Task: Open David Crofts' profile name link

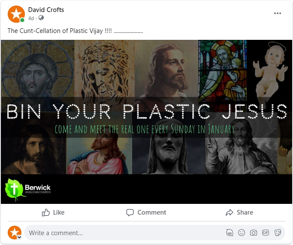Action: click(46, 10)
